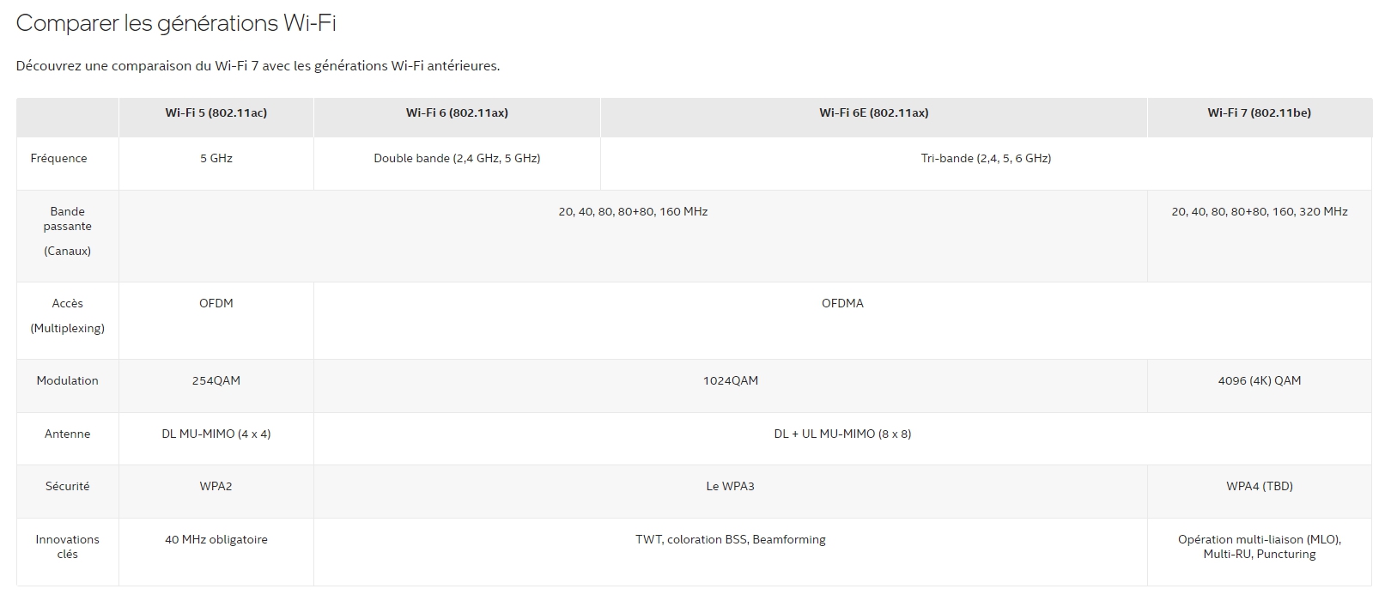Click the Tri-bande (2,4, 5, 6 GHz) cell

[x=986, y=158]
